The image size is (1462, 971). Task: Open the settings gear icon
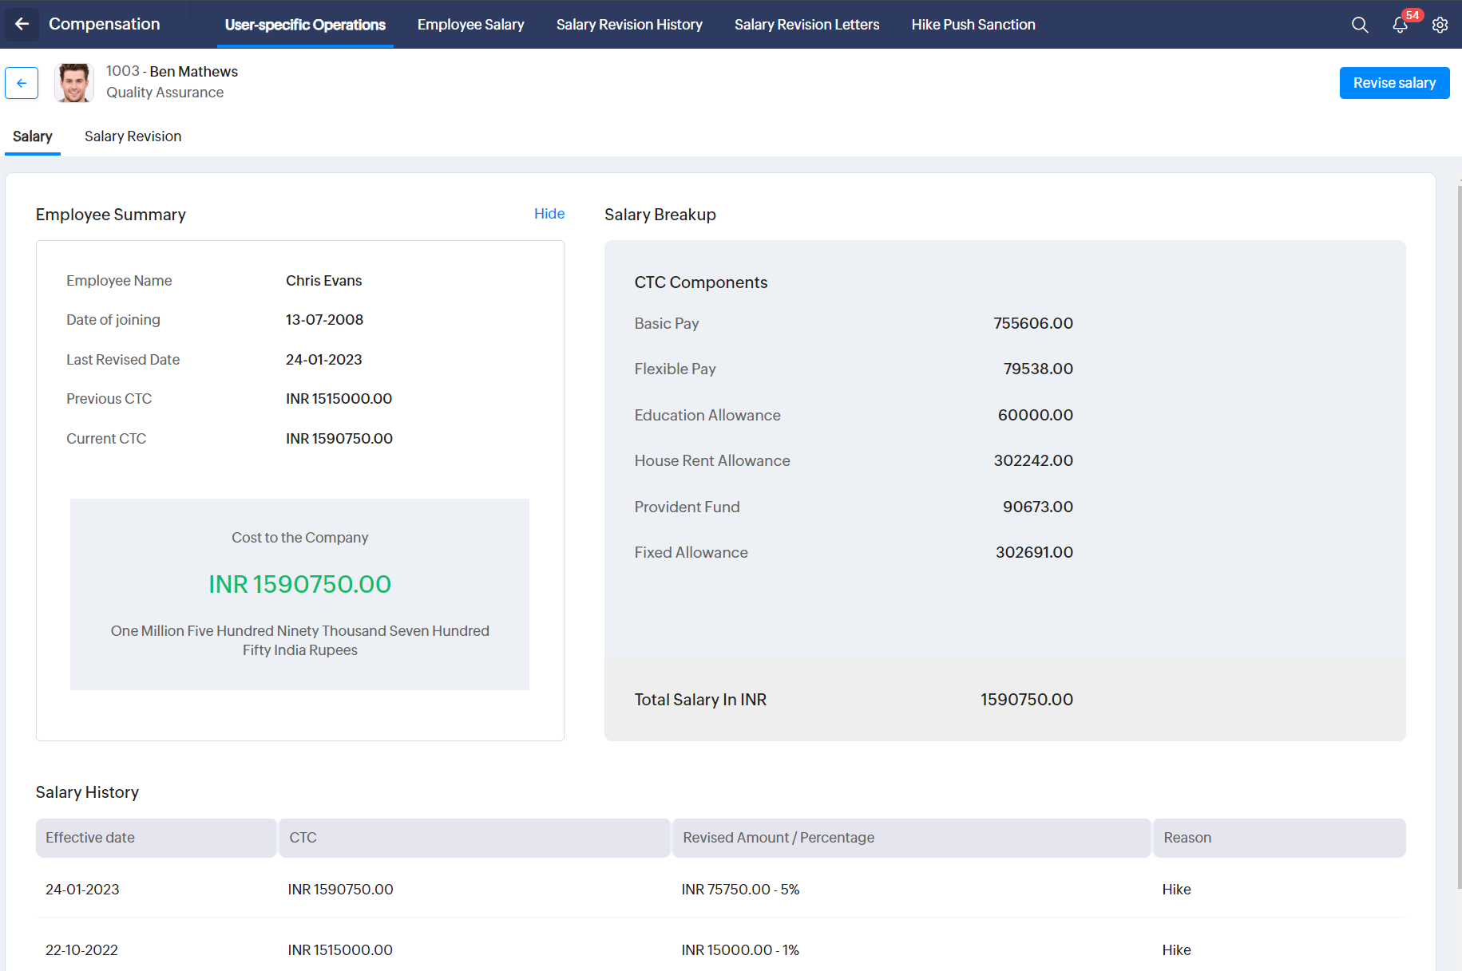[1440, 25]
